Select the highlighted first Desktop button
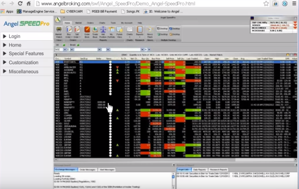This screenshot has width=299, height=189. (162, 29)
